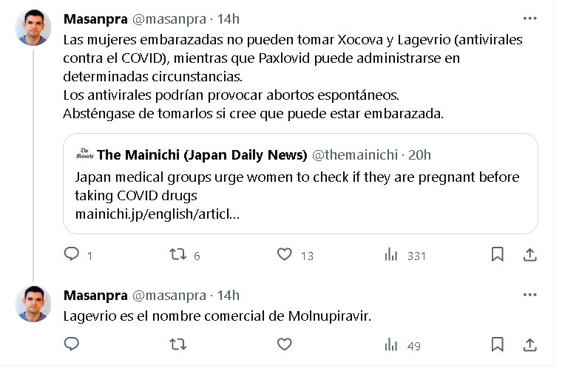Bookmark the first tweet about antivirales
Image resolution: width=565 pixels, height=368 pixels.
498,255
